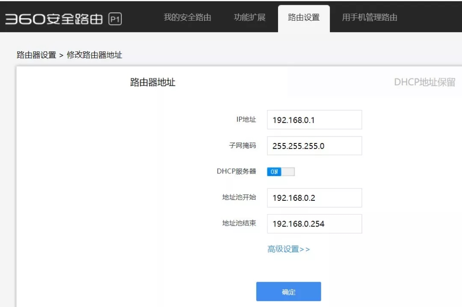The width and height of the screenshot is (462, 307).
Task: Open the 用手机管理路由 navigation item
Action: click(370, 18)
